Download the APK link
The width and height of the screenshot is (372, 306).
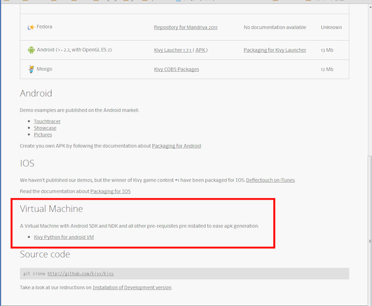200,50
